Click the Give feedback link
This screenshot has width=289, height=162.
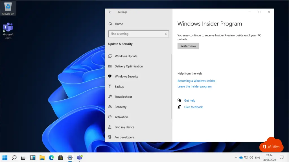193,107
